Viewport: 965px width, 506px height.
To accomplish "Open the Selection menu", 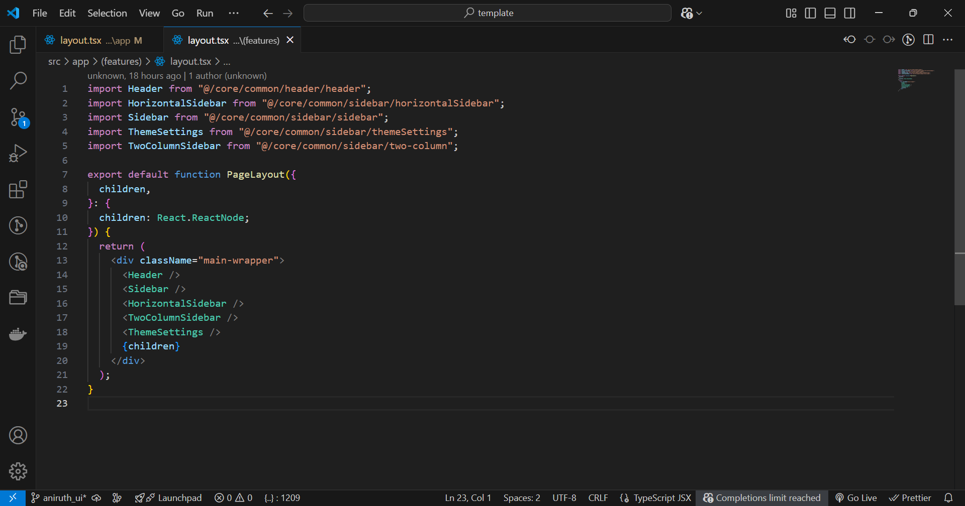I will (x=107, y=13).
